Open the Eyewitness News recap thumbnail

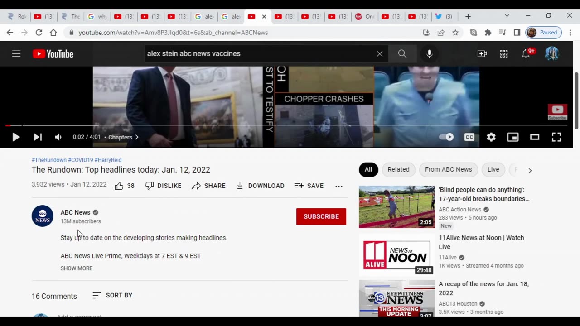click(397, 298)
